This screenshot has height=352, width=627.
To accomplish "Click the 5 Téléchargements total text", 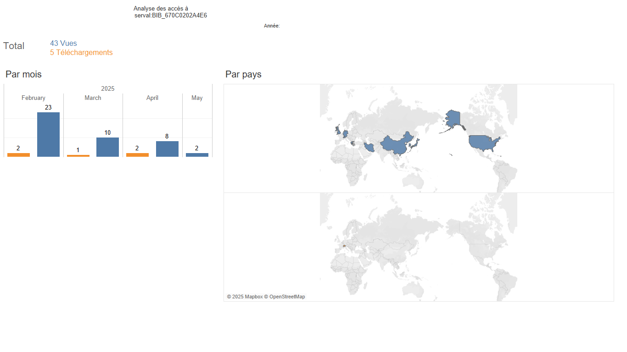I will pos(81,53).
